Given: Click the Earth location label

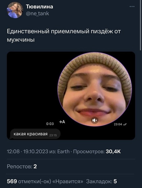Looking at the screenshot, I should pos(63,152).
